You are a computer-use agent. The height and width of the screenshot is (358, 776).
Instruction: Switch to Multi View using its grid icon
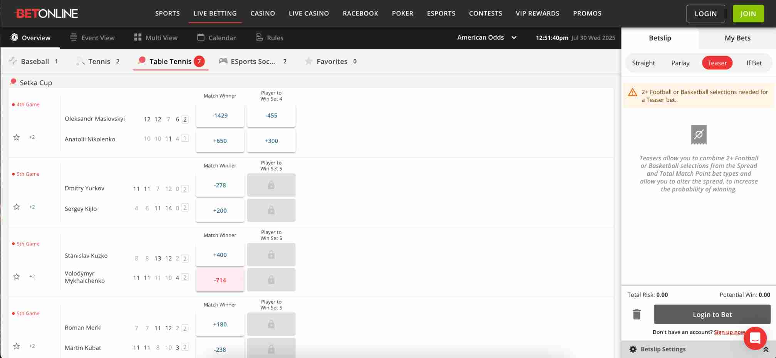pos(137,37)
